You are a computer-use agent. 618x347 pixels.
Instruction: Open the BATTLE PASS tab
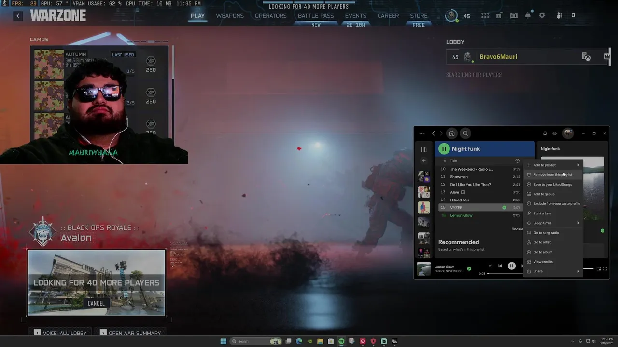316,16
